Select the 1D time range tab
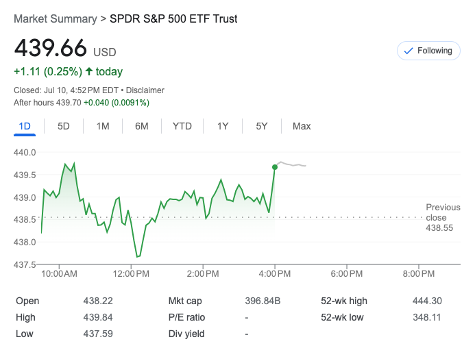Viewport: 475px width, 348px height. point(25,126)
